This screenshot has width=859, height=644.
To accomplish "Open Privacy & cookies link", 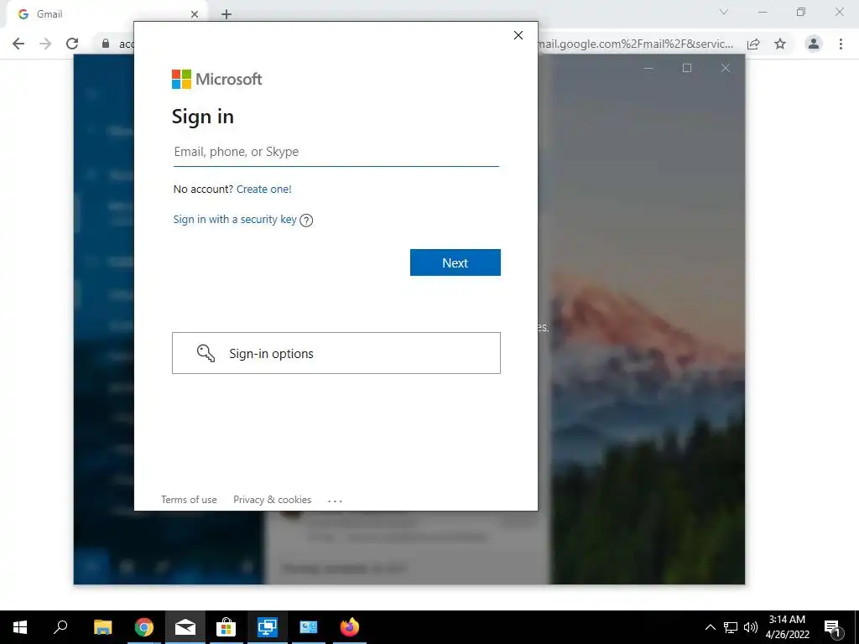I will coord(273,500).
